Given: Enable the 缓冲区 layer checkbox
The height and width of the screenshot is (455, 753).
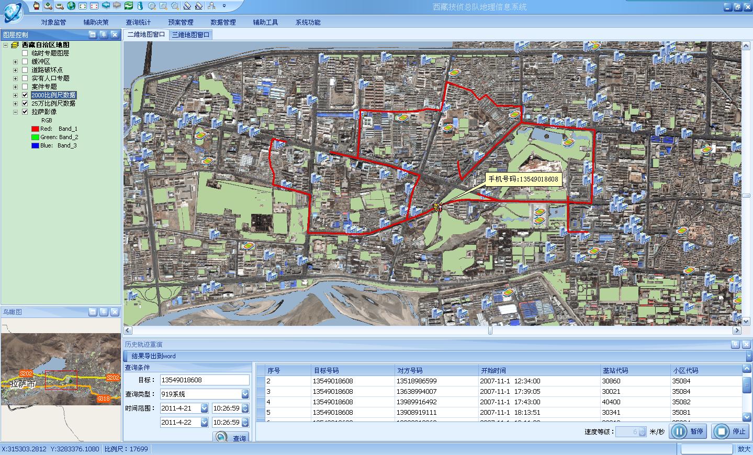Looking at the screenshot, I should pos(25,62).
